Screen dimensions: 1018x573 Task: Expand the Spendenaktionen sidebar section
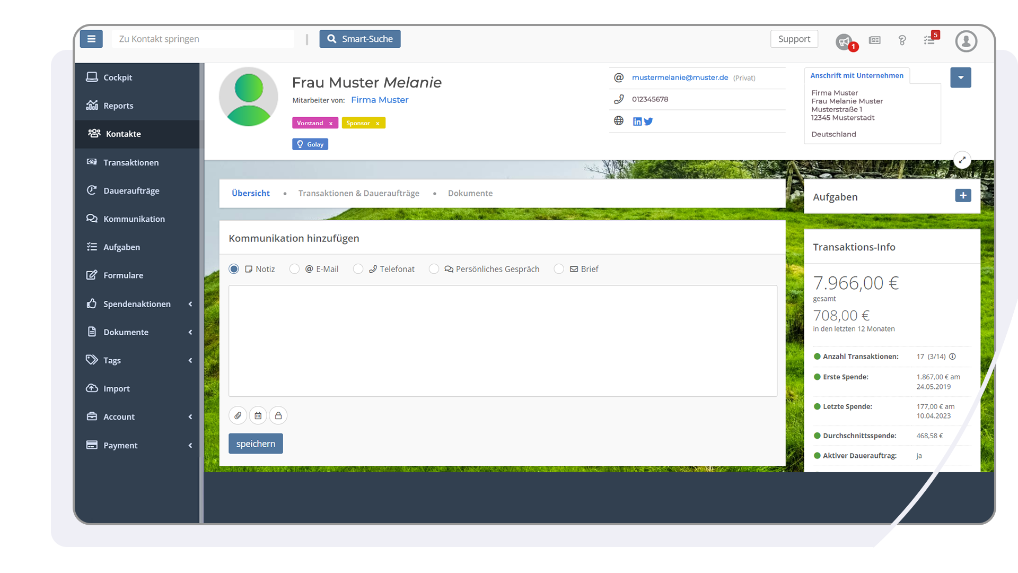[x=137, y=303]
